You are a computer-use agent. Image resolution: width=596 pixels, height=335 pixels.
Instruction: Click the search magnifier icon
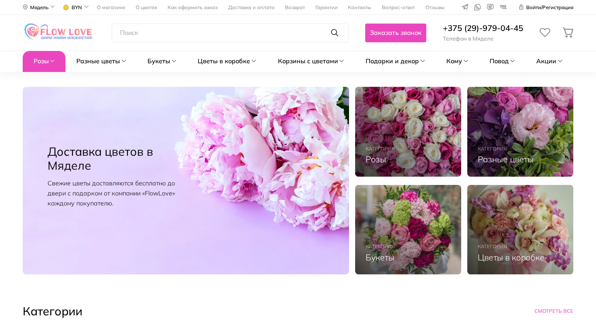pyautogui.click(x=335, y=33)
